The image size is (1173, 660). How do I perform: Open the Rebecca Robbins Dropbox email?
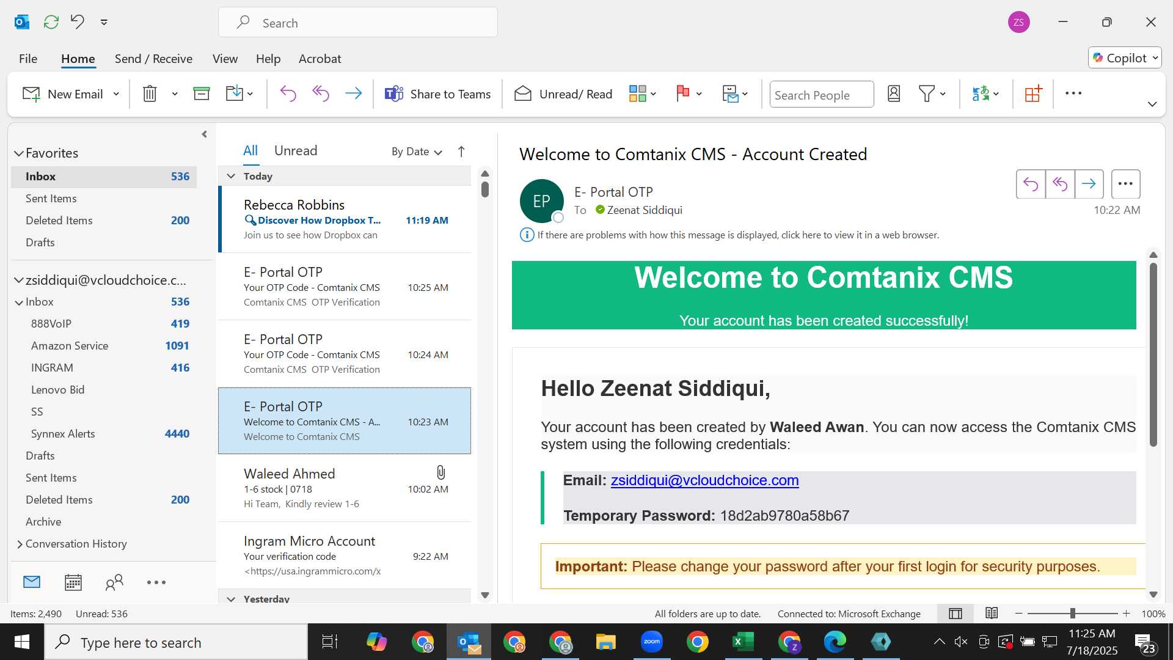pyautogui.click(x=346, y=219)
